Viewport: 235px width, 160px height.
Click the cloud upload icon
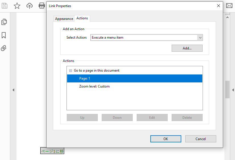tap(30, 6)
